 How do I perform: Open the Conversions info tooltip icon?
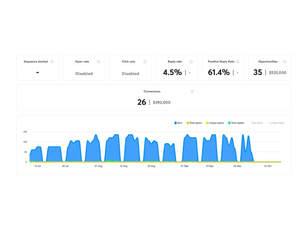192,92
